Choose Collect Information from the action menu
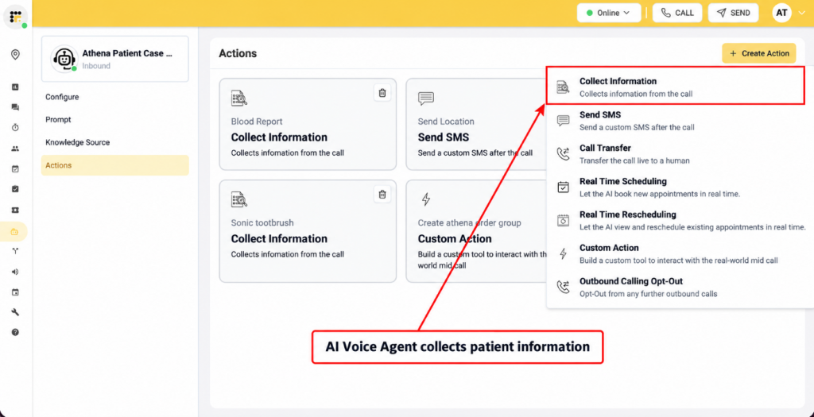 [x=676, y=87]
